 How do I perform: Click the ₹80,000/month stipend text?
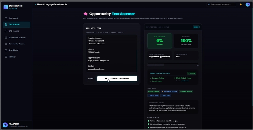[94, 52]
